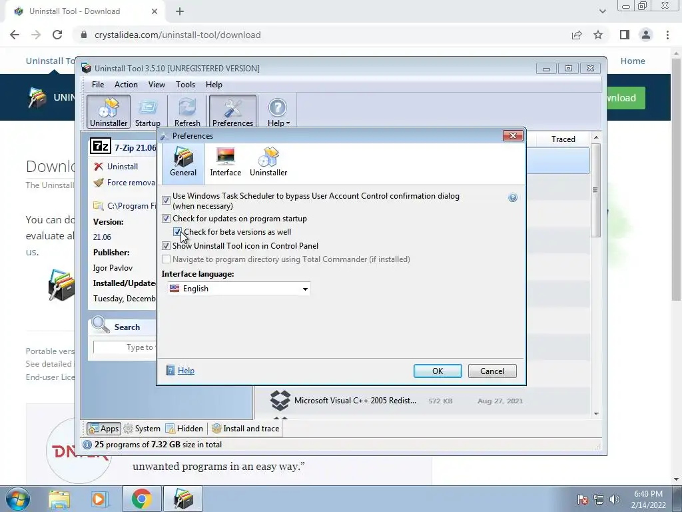Click the Visual C++ package icon
Screen dimensions: 682x512
pos(280,400)
